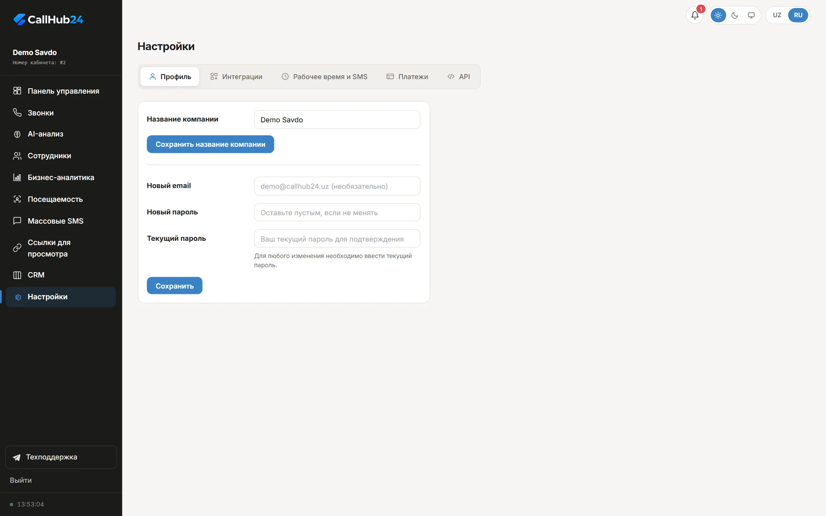826x516 pixels.
Task: Click the Настройки page heading
Action: coord(166,46)
